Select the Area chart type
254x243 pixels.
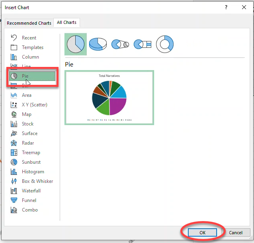coord(26,95)
